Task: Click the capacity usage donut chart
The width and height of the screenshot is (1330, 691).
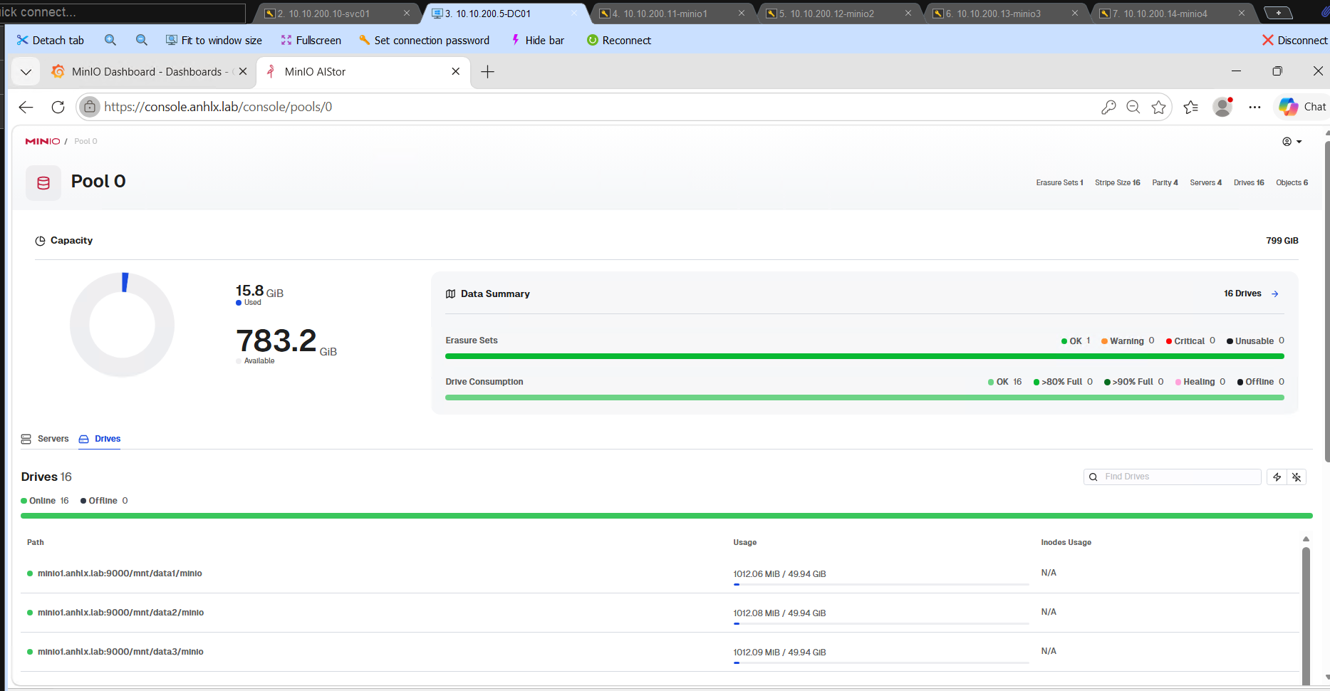Action: pos(123,325)
